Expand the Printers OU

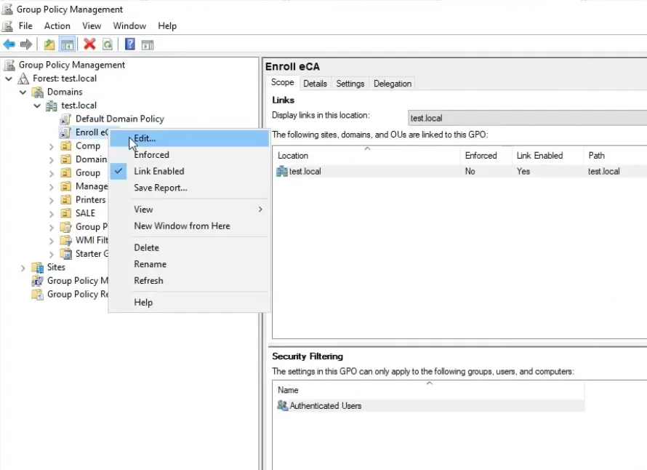click(x=51, y=200)
